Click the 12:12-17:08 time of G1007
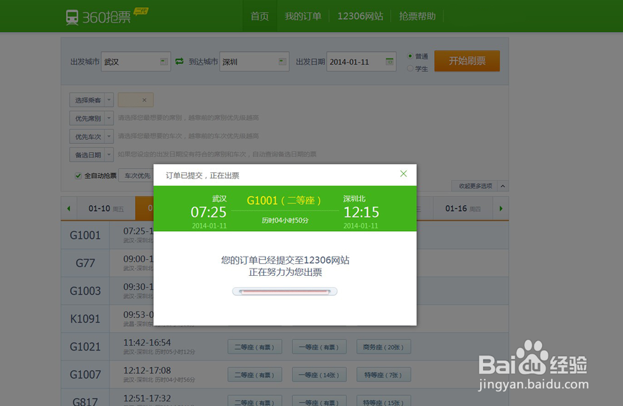Image resolution: width=623 pixels, height=406 pixels. pyautogui.click(x=147, y=371)
